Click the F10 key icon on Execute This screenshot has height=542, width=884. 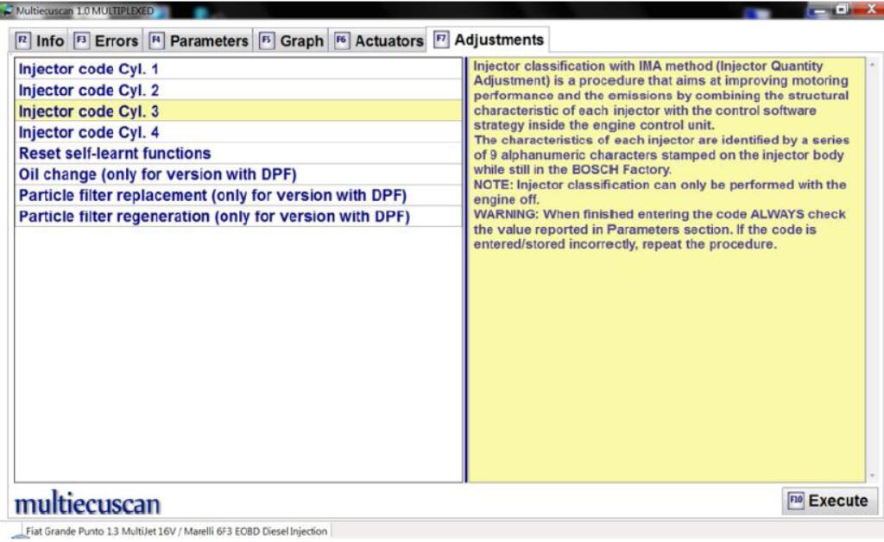pyautogui.click(x=795, y=501)
